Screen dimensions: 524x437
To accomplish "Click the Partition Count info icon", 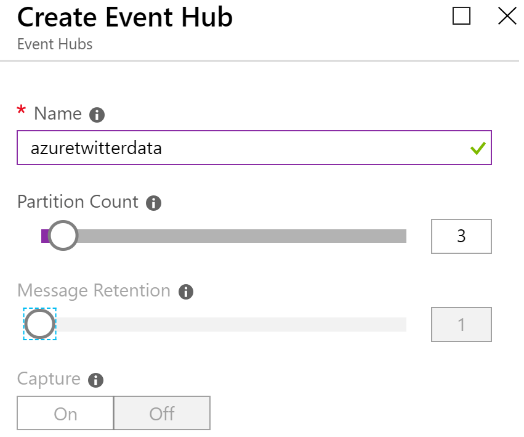I will click(x=153, y=202).
